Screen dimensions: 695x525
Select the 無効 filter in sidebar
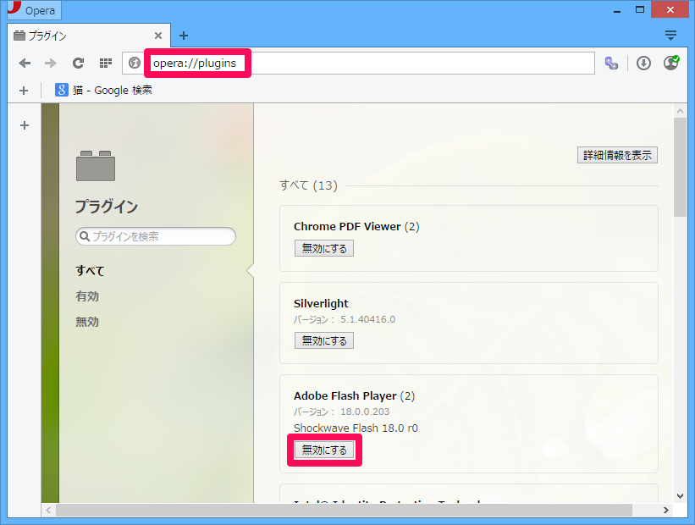click(87, 322)
